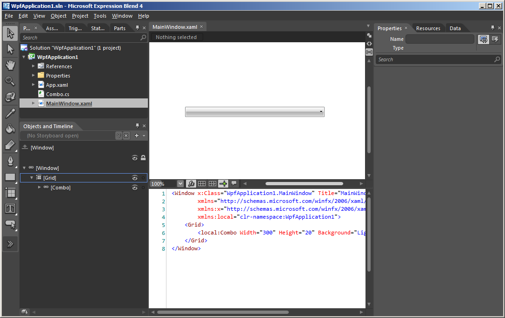Open the zoom percentage dropdown
The width and height of the screenshot is (505, 318).
180,184
